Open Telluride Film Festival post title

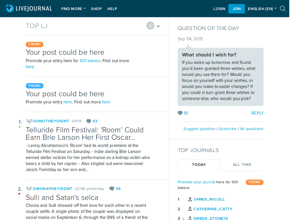(x=85, y=133)
